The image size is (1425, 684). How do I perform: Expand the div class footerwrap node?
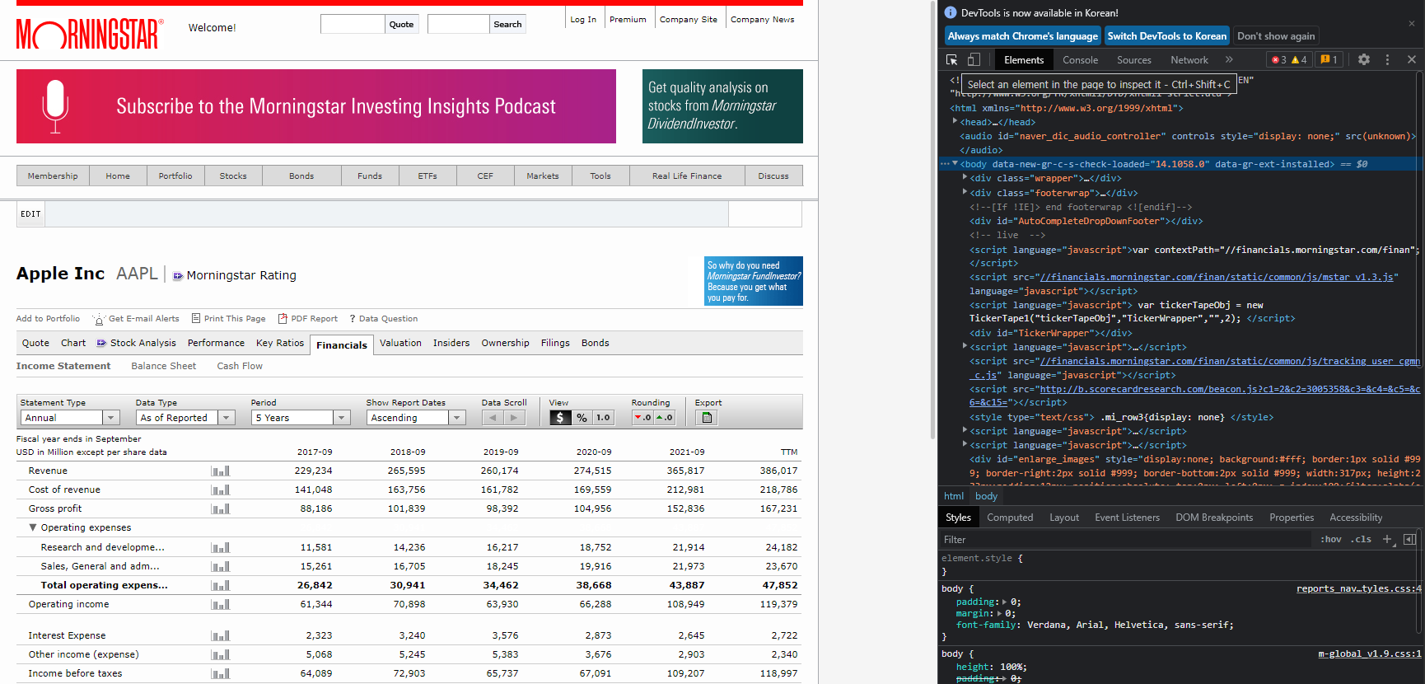point(965,192)
